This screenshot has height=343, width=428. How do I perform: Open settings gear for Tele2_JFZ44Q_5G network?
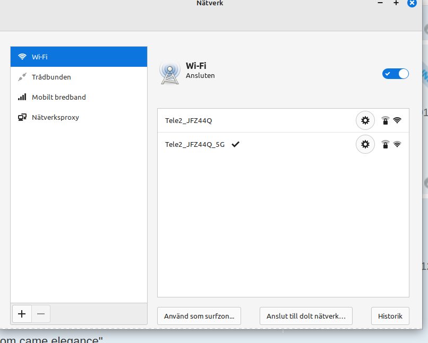coord(365,144)
